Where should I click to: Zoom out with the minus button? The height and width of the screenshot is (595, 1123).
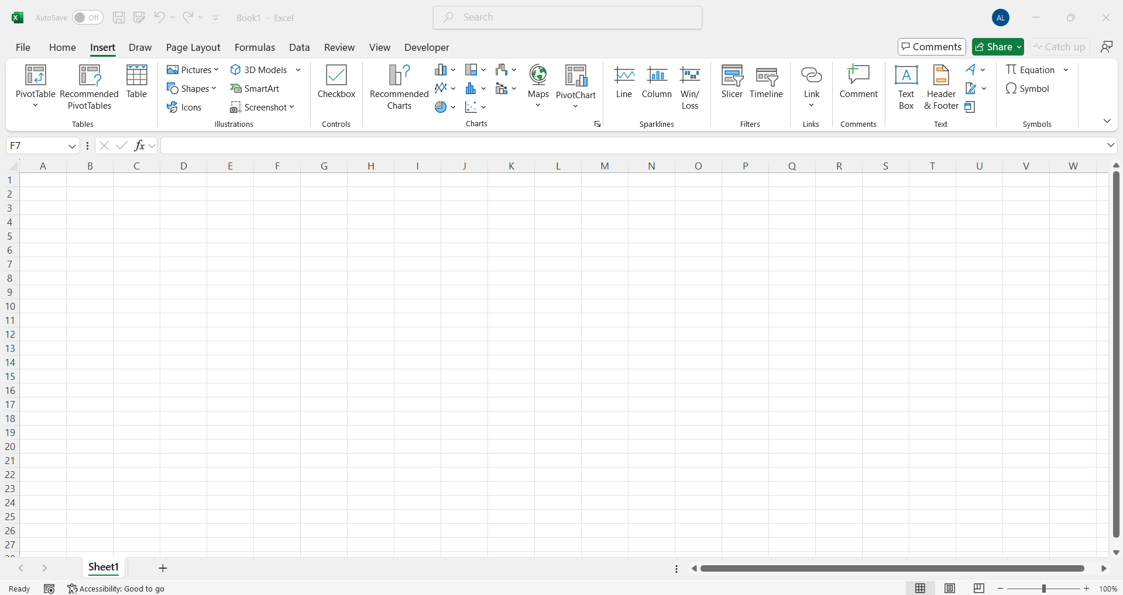(1001, 589)
